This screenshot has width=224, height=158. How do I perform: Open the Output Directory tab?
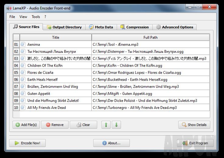pyautogui.click(x=64, y=27)
